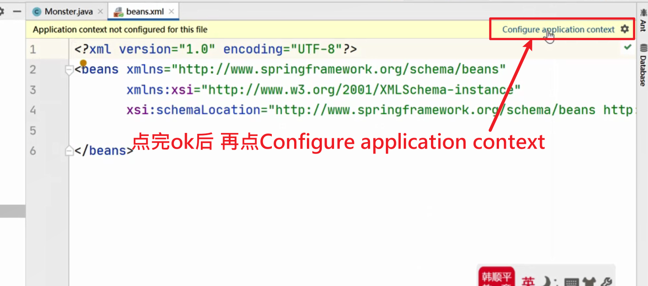648x286 pixels.
Task: Click line number 5 in the gutter
Action: point(33,130)
